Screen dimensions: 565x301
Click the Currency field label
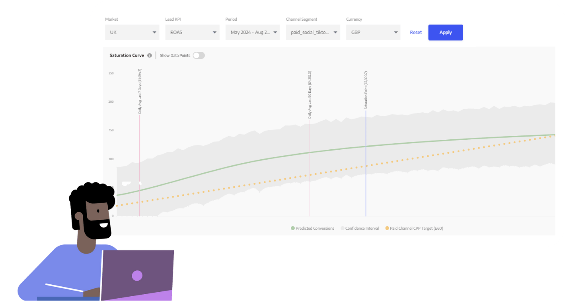point(354,19)
